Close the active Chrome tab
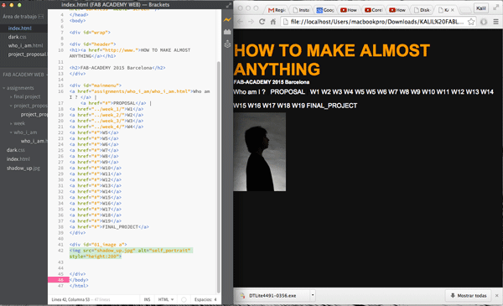 click(453, 10)
